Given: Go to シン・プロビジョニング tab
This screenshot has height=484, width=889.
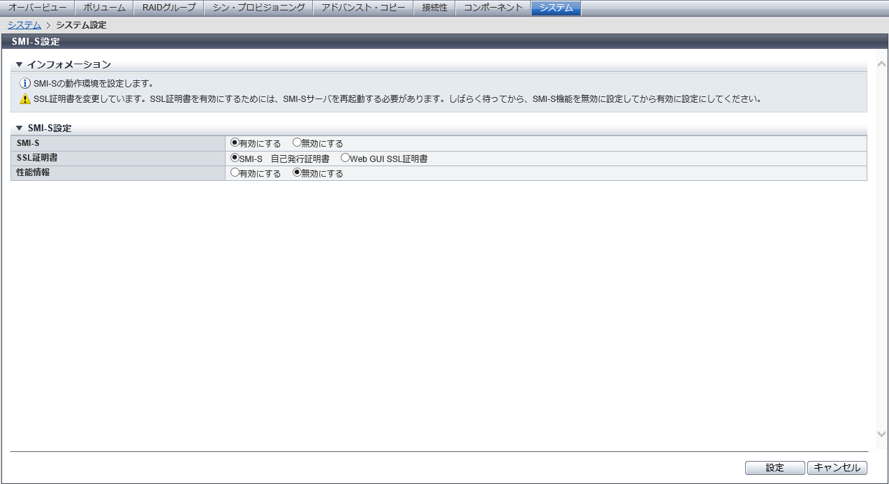Looking at the screenshot, I should (258, 8).
